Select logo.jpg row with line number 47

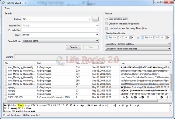pyautogui.click(x=86, y=94)
